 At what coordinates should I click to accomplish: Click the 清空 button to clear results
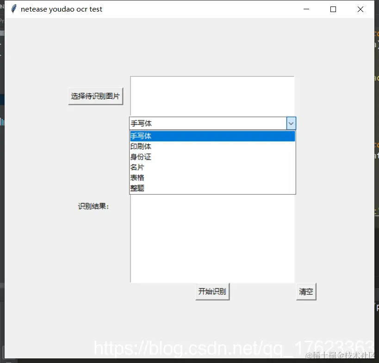point(306,292)
